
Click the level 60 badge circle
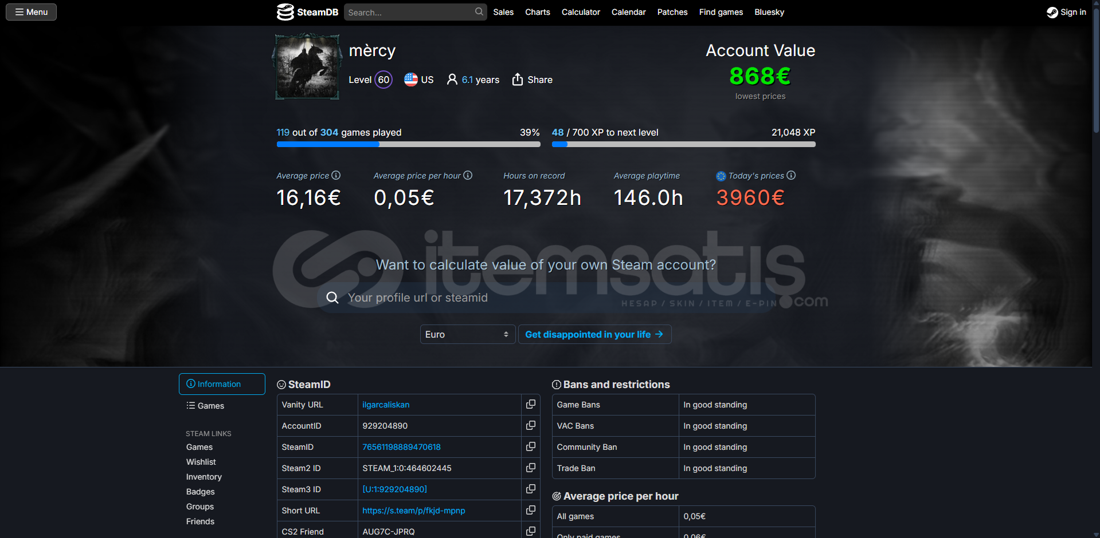tap(383, 80)
